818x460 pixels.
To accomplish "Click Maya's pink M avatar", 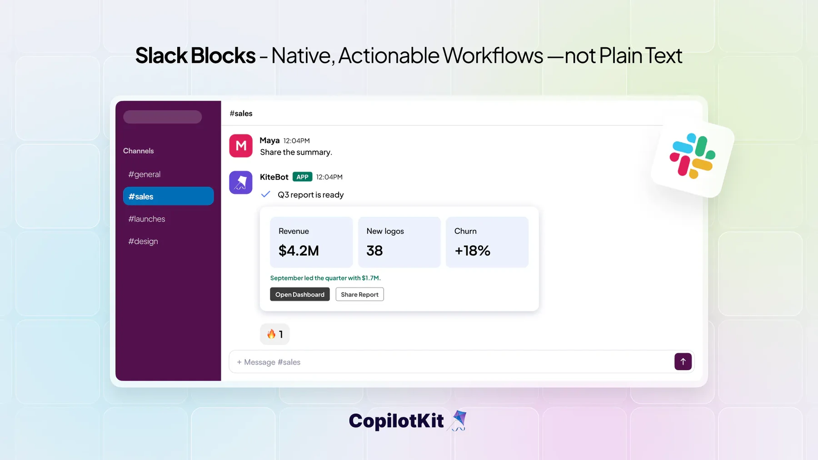I will pos(241,145).
